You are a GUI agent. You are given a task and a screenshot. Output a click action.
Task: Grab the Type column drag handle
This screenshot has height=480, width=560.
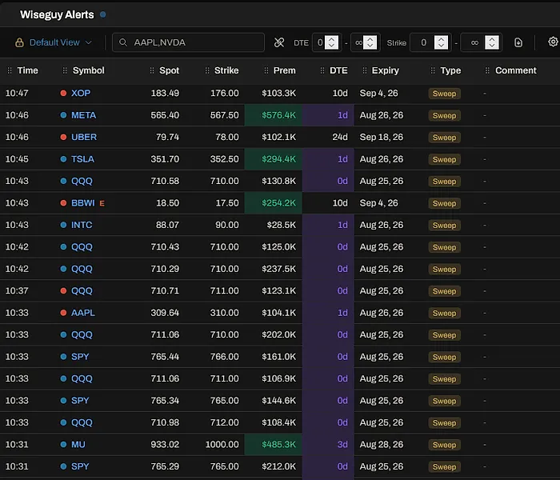tap(433, 70)
